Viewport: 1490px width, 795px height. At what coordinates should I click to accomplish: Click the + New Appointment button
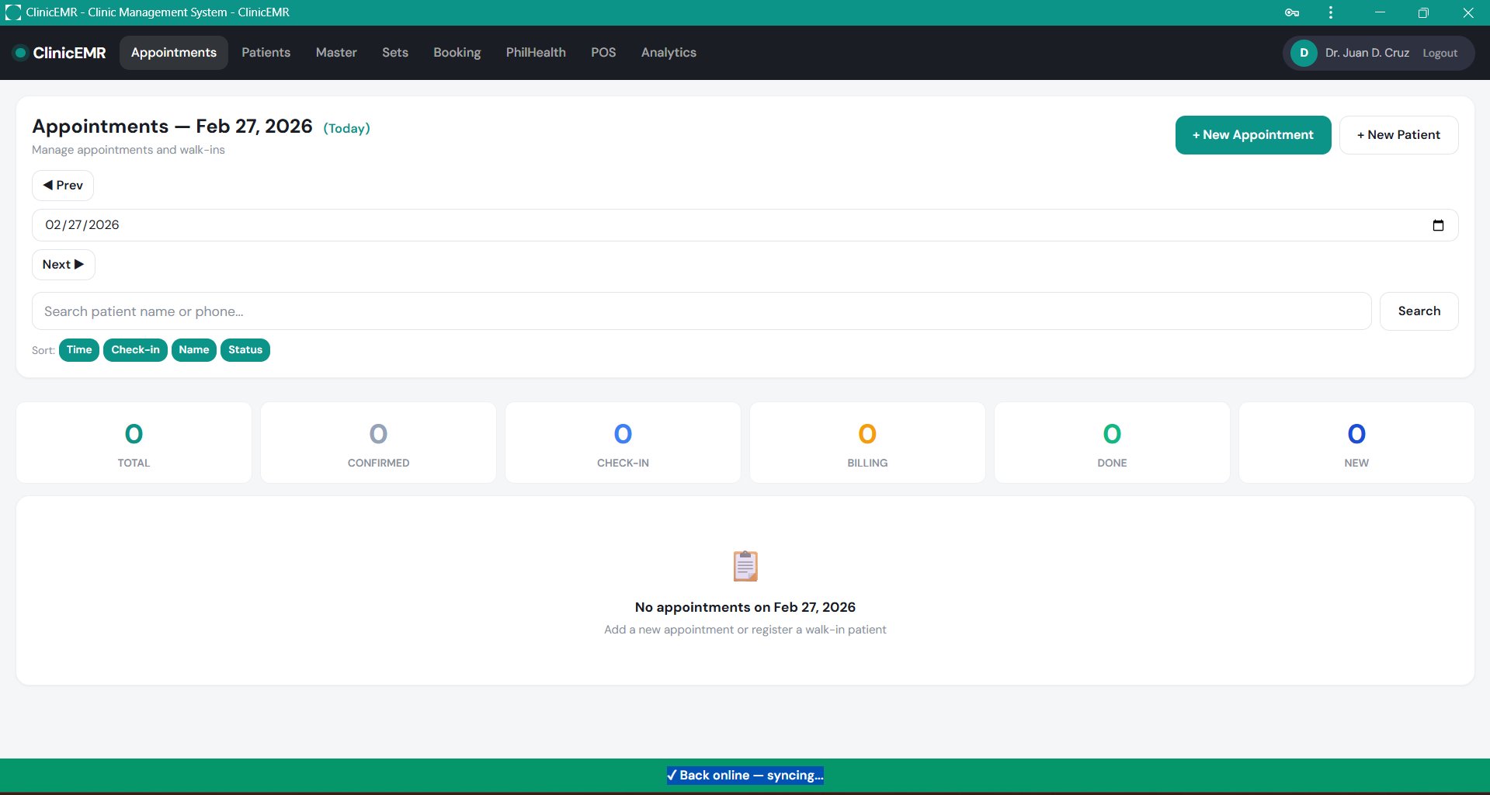1252,134
